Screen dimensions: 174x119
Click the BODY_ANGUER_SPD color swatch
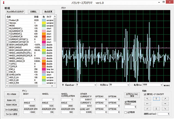[44, 45]
